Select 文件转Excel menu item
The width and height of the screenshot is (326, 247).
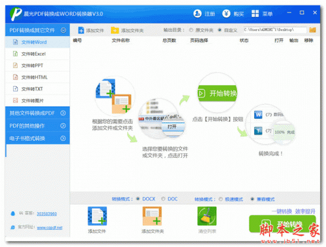(x=37, y=54)
